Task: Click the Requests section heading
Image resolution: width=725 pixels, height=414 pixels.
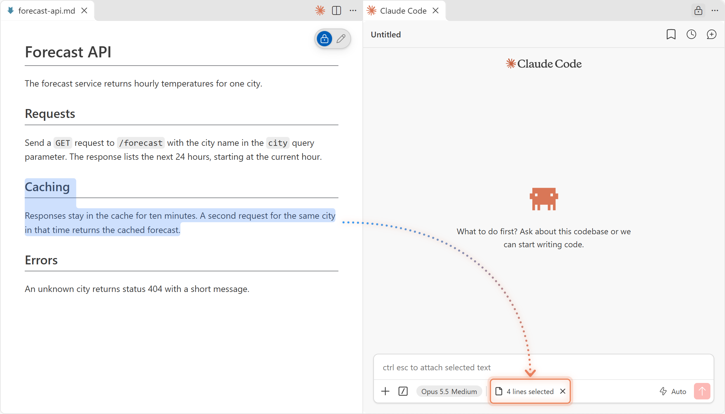Action: point(50,114)
